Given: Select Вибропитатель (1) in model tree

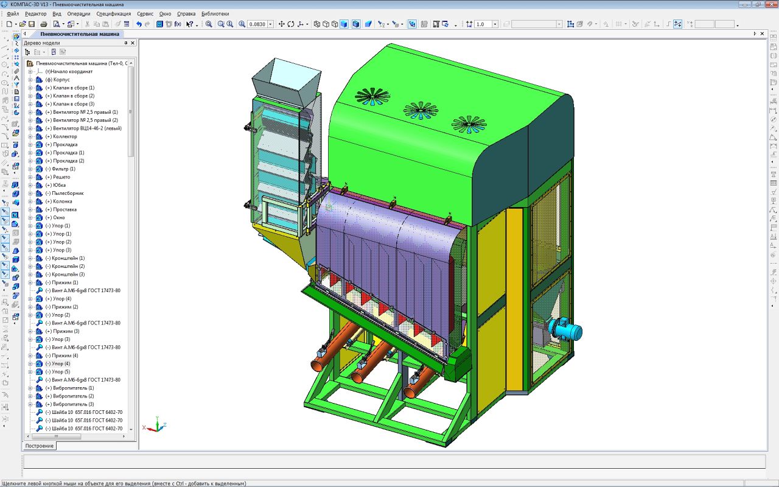Looking at the screenshot, I should (73, 388).
